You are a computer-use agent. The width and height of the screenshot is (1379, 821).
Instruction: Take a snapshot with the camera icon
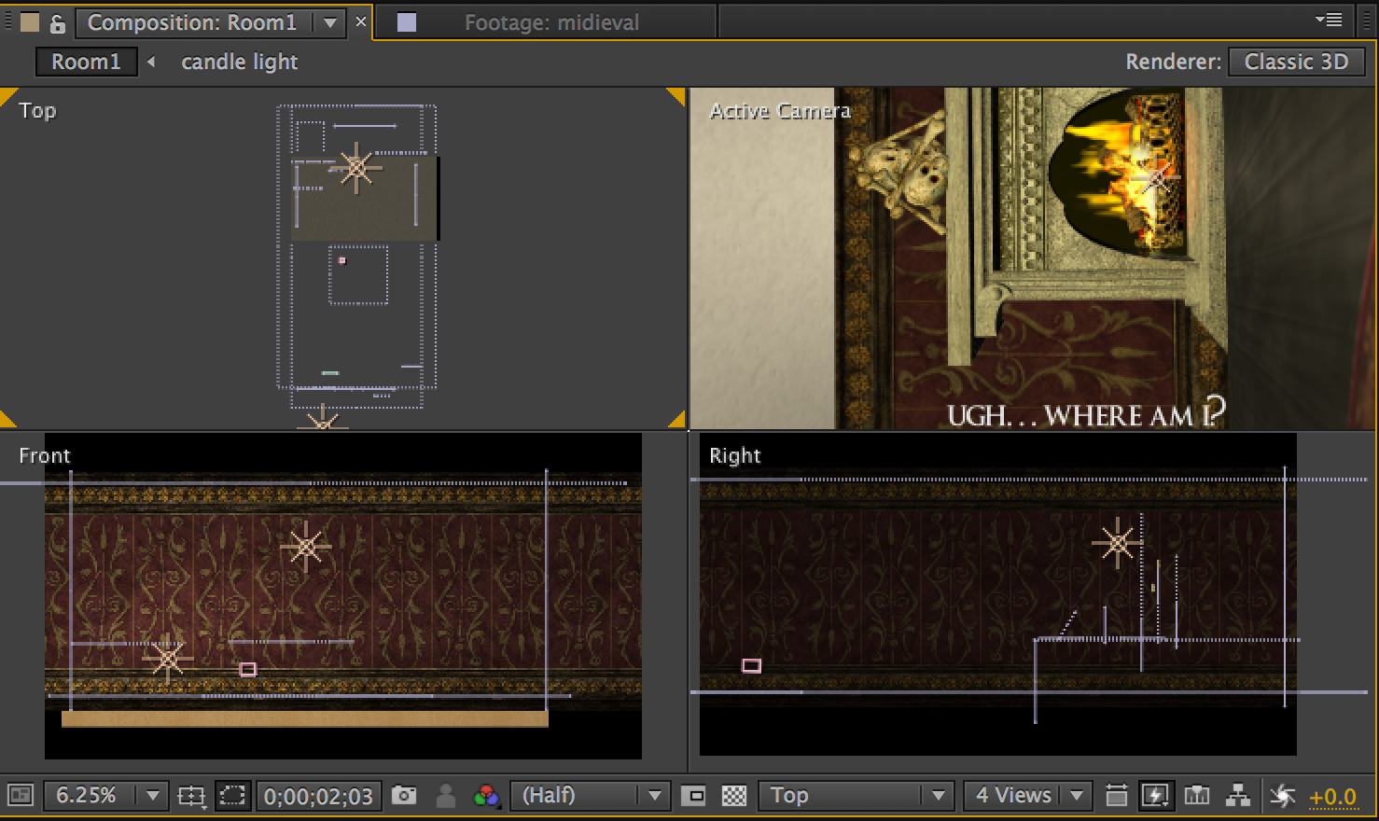coord(404,796)
